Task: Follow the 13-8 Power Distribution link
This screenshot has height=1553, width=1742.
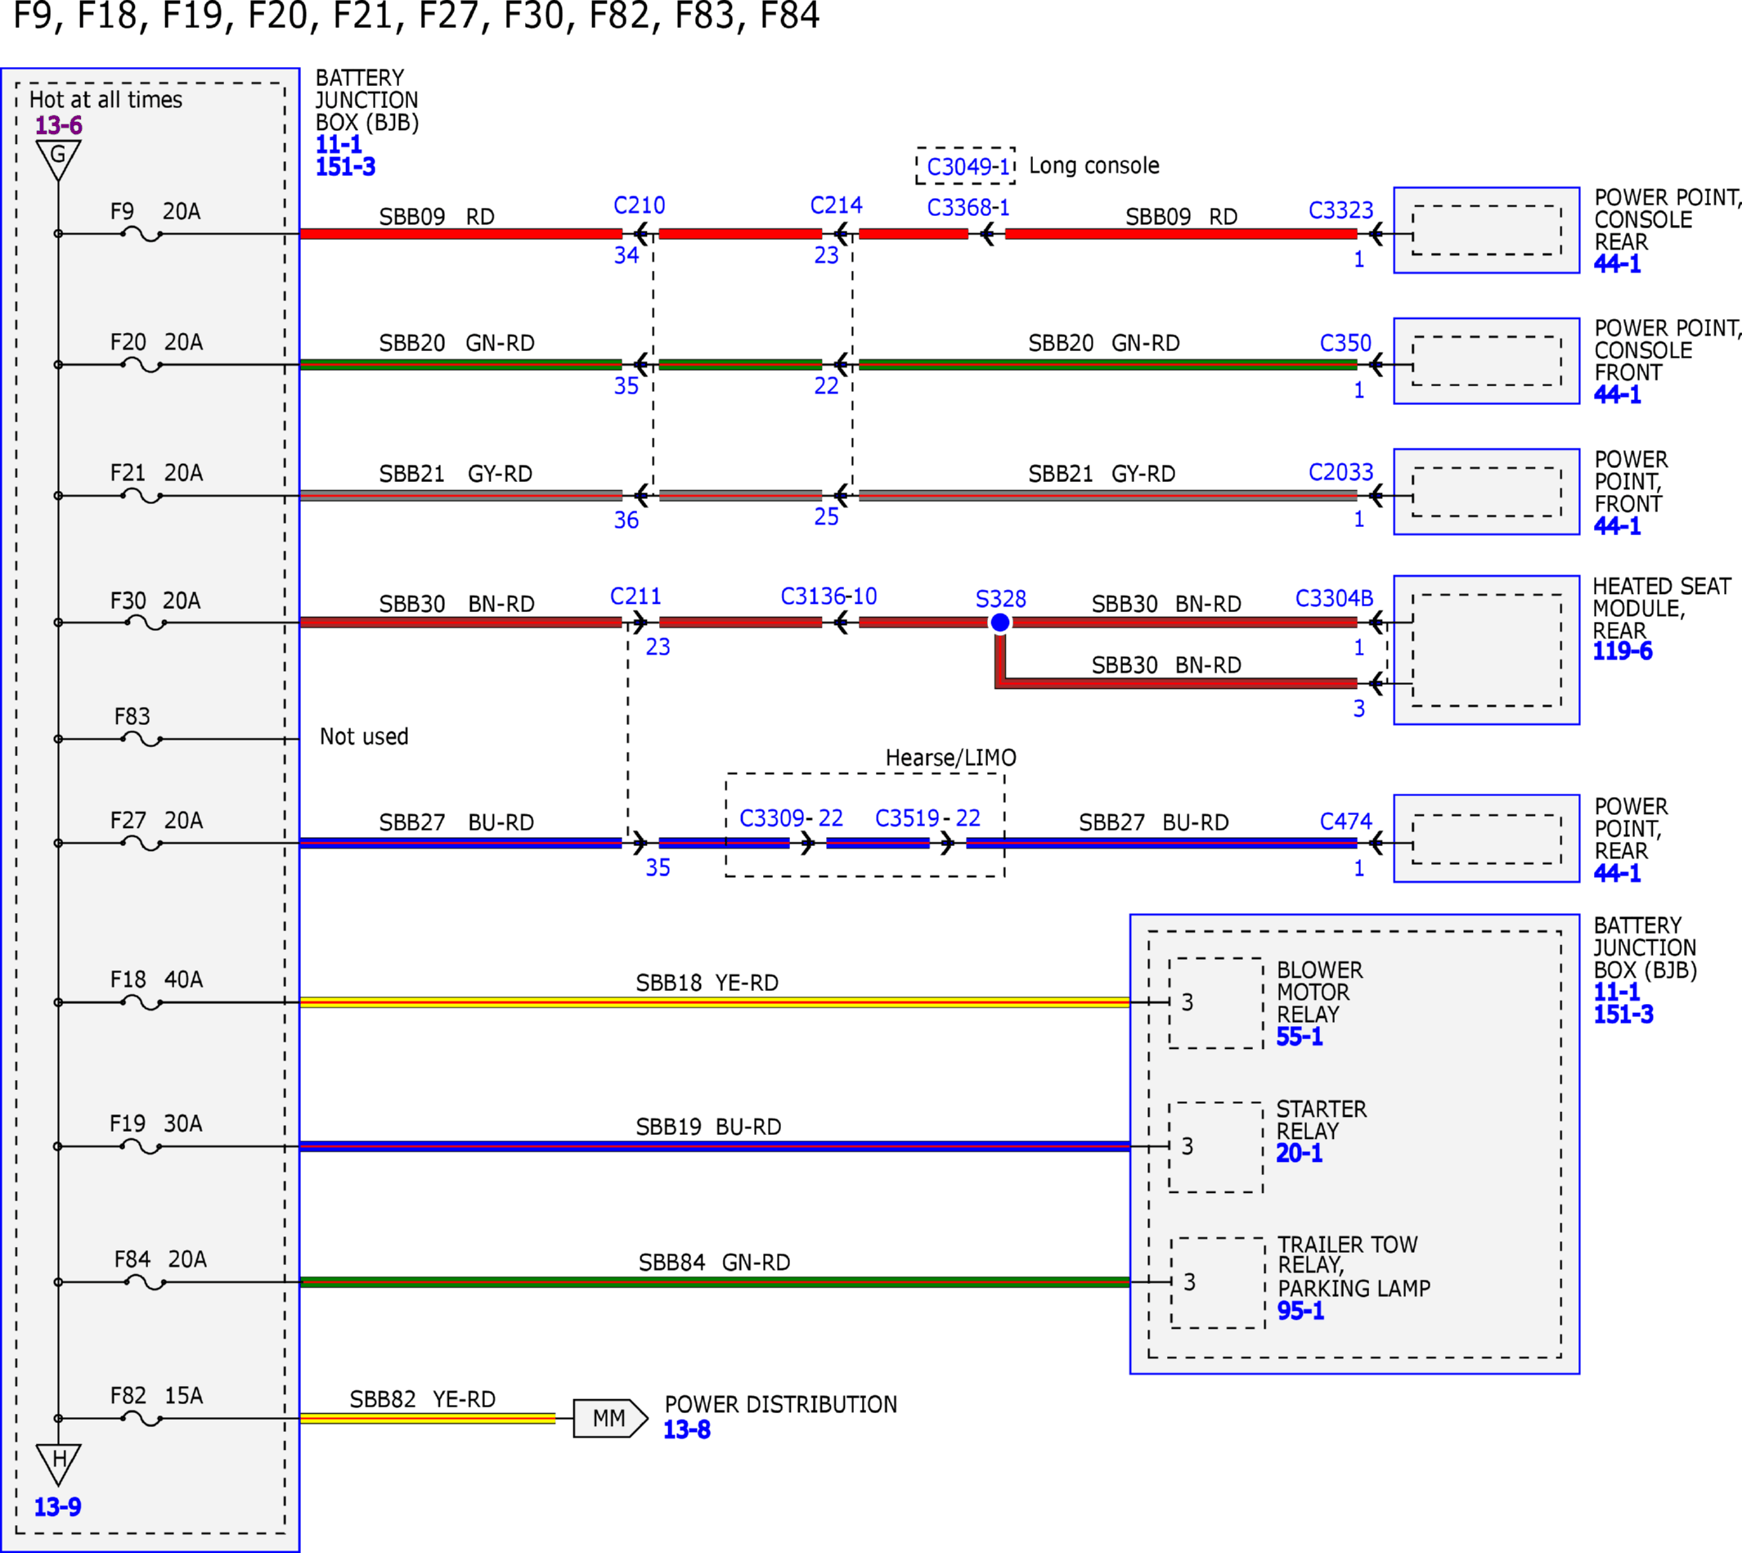Action: coord(687,1429)
